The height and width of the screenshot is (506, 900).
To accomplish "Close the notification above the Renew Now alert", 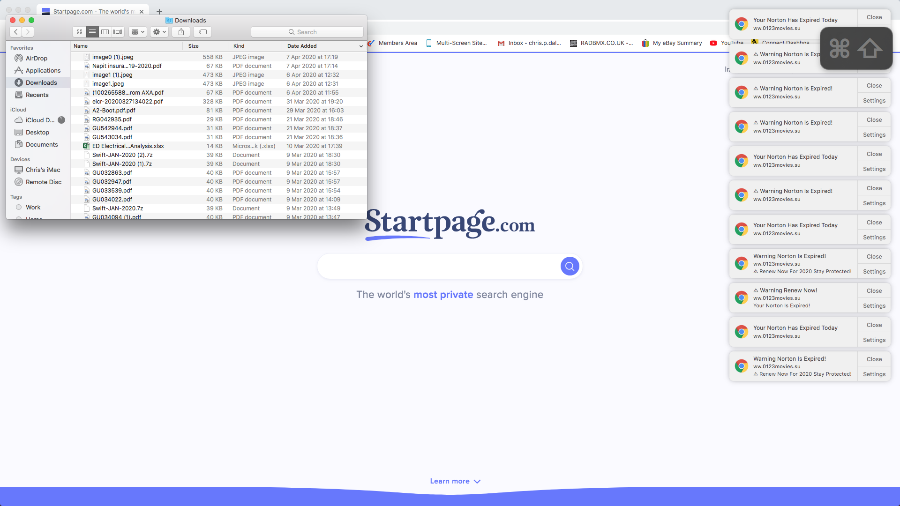I will (874, 257).
